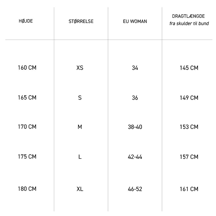216x216 pixels.
Task: Click the HØJDE column header
Action: 26,21
